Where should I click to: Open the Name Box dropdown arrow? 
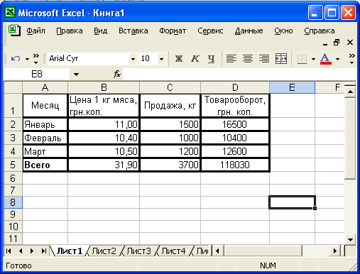pyautogui.click(x=76, y=75)
